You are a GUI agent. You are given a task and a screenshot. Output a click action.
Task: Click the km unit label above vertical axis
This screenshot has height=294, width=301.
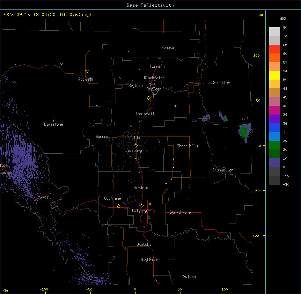[x=260, y=15]
